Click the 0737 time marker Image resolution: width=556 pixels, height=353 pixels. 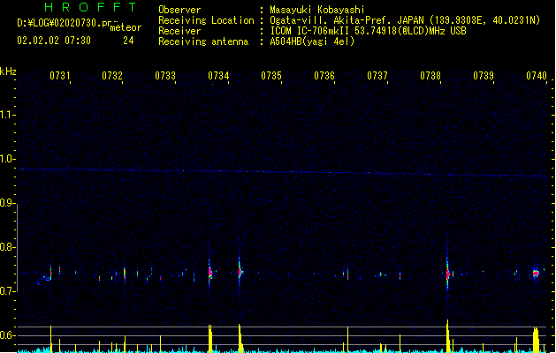coord(377,76)
